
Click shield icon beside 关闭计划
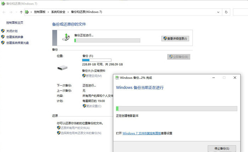(x=3, y=31)
